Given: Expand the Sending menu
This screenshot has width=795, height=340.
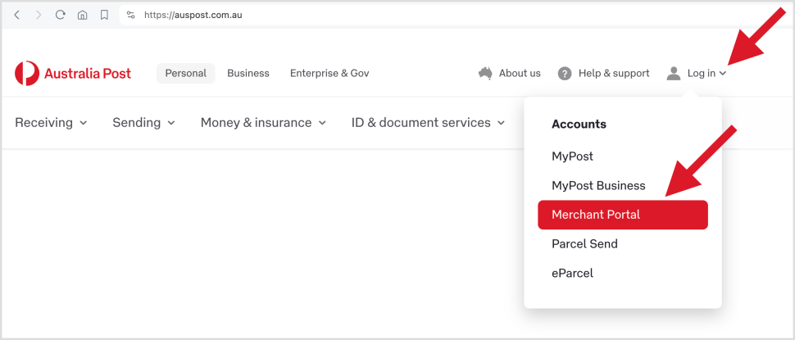Looking at the screenshot, I should [144, 123].
